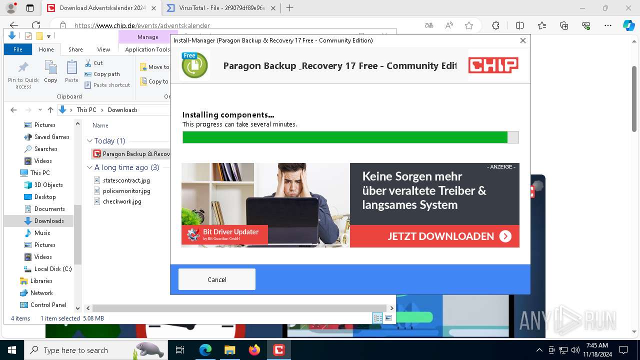The image size is (640, 360).
Task: Click Downloads in the address breadcrumb
Action: (122, 110)
